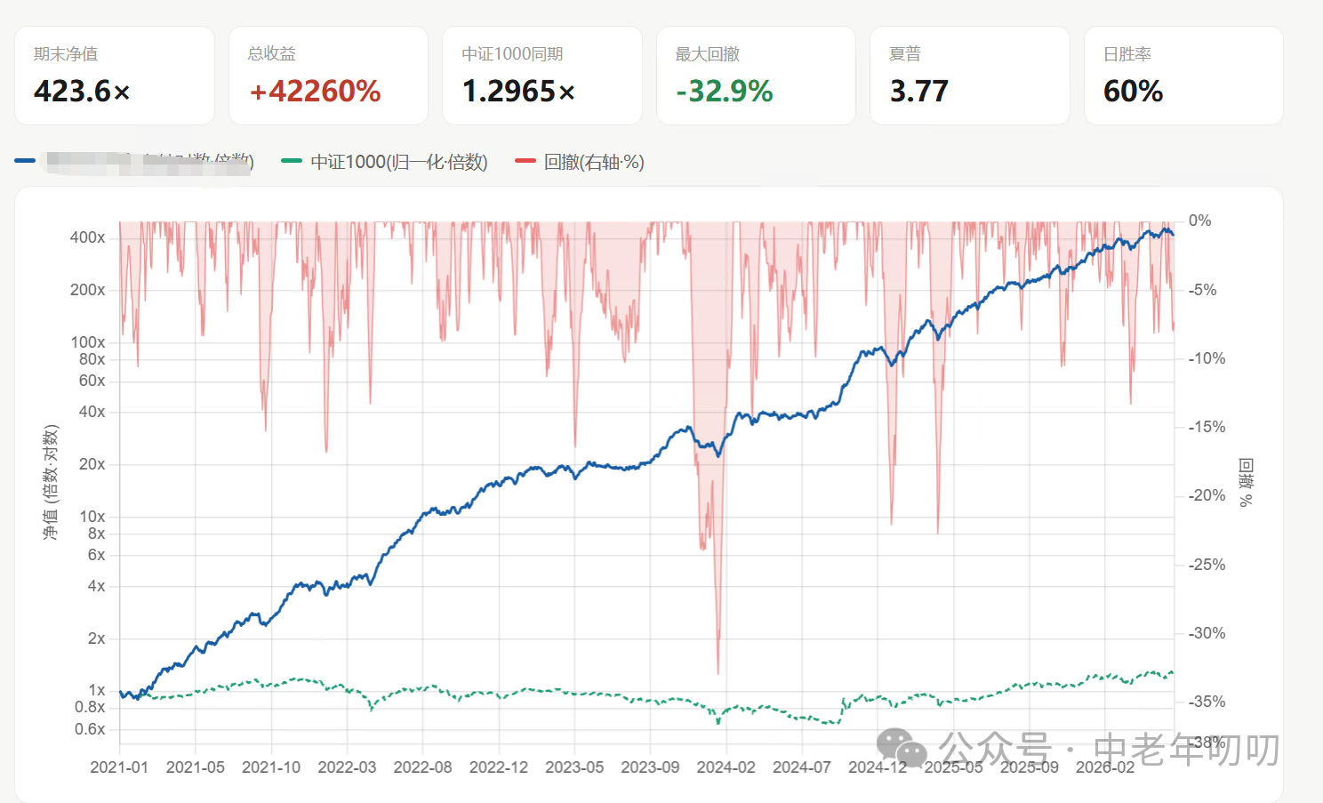Click the -30% right axis label

click(x=1207, y=633)
